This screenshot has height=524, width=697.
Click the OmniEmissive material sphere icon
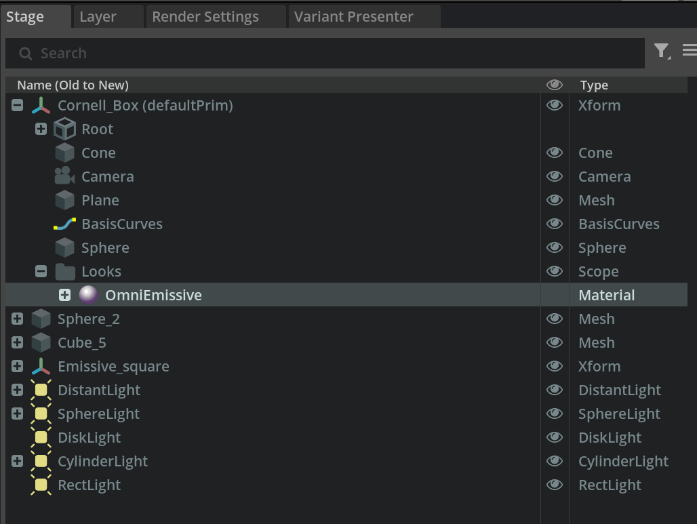(89, 295)
